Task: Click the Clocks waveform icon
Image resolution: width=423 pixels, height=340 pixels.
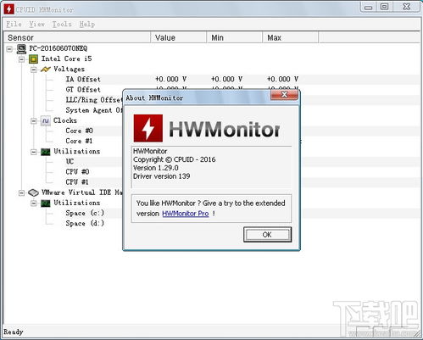Action: (x=46, y=120)
